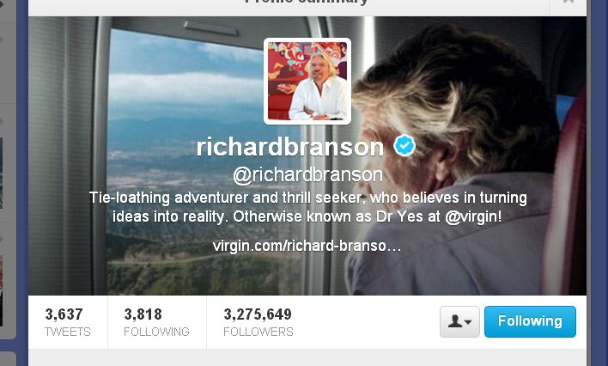Click the person silhouette icon in user menu
The image size is (608, 366).
(455, 321)
